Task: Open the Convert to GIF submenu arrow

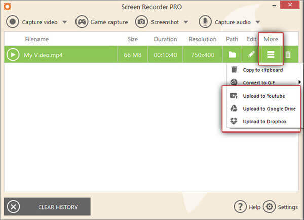Action: click(299, 82)
